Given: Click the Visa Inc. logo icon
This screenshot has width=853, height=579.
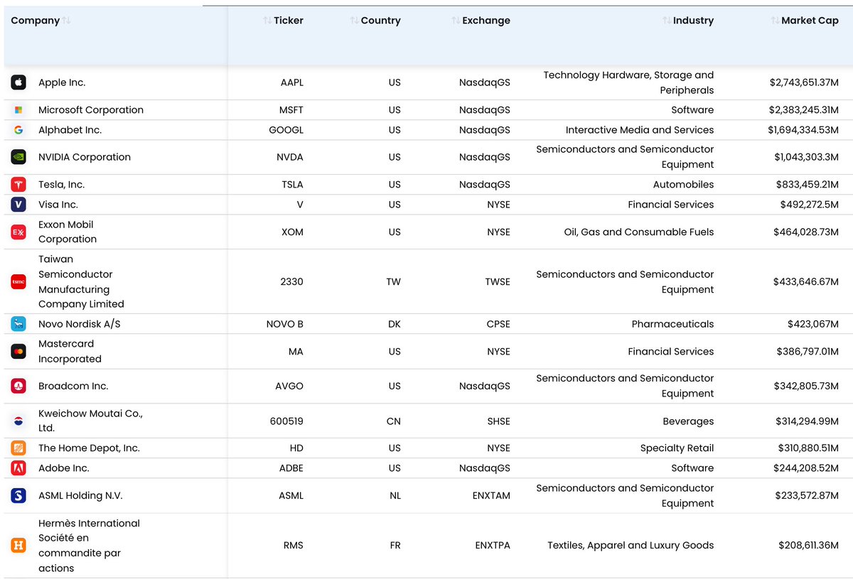Looking at the screenshot, I should pyautogui.click(x=18, y=205).
